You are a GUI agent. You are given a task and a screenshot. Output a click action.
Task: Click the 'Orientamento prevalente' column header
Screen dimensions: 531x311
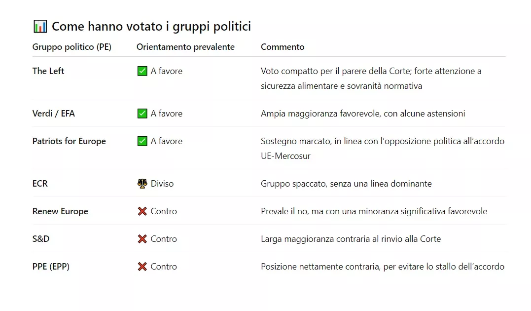pos(185,47)
